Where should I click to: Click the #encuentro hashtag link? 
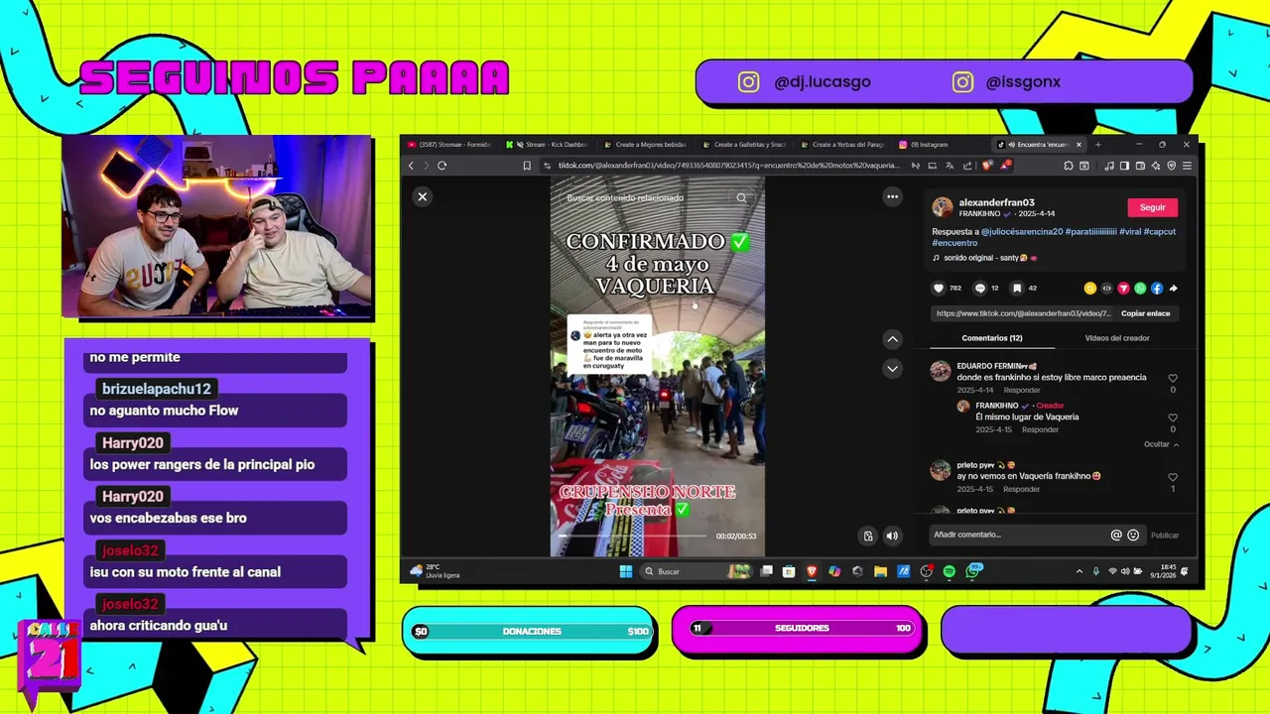pyautogui.click(x=954, y=242)
